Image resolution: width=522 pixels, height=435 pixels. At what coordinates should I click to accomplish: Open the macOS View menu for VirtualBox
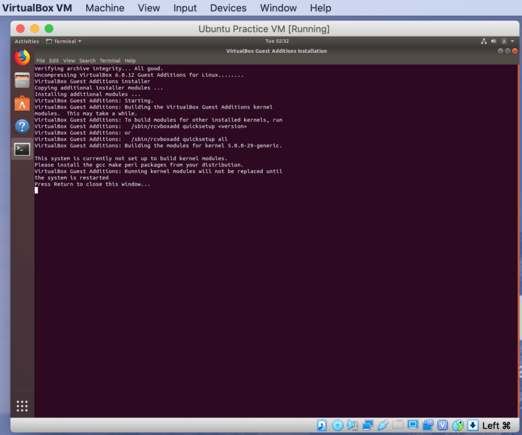[x=149, y=8]
